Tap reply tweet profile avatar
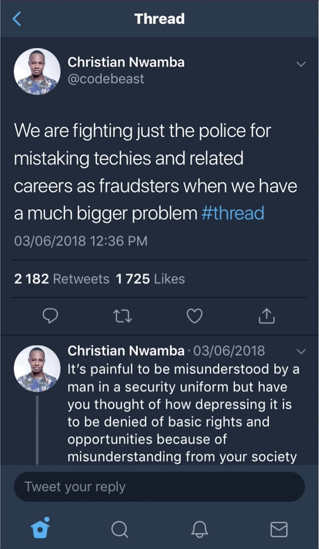This screenshot has height=549, width=319. click(37, 369)
